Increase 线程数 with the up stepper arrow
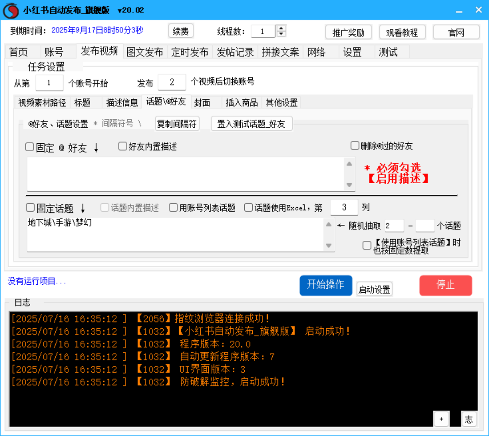The image size is (489, 436). pyautogui.click(x=282, y=28)
